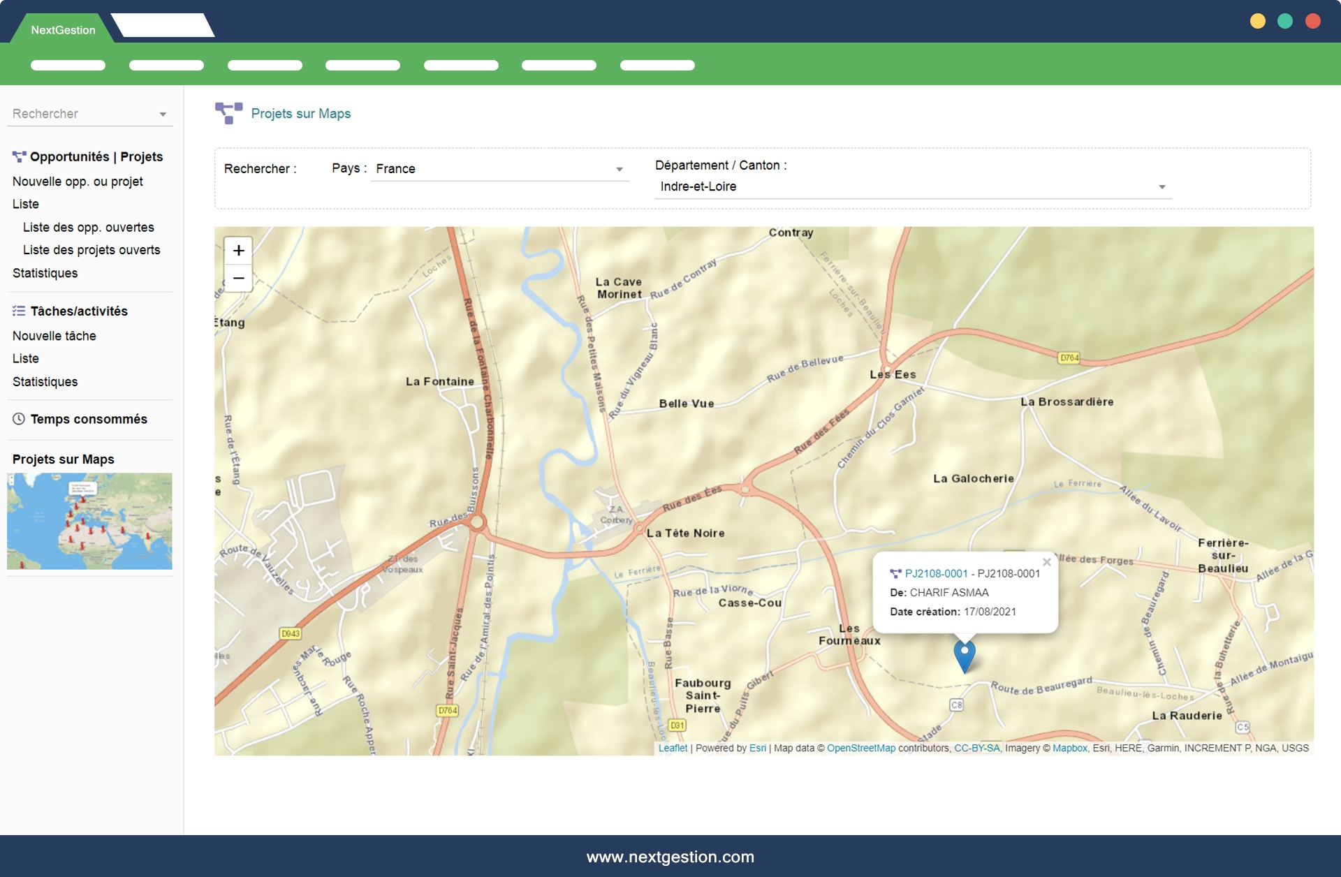Zoom out of the map
Viewport: 1341px width, 877px height.
[238, 279]
